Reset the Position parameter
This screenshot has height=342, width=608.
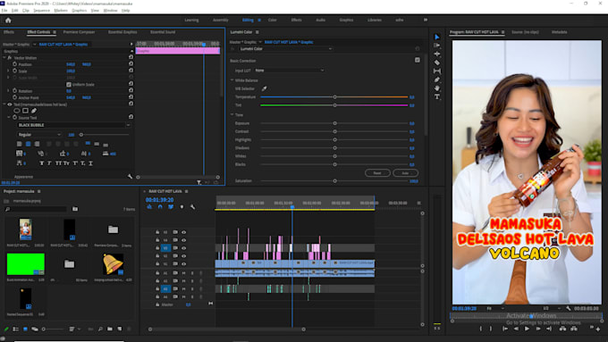coord(131,64)
